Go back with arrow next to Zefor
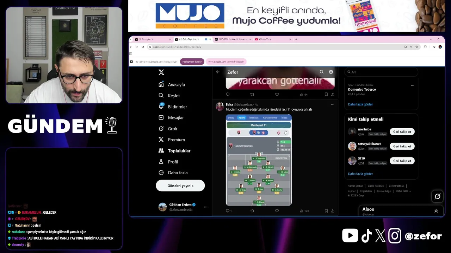The image size is (451, 253). click(218, 72)
